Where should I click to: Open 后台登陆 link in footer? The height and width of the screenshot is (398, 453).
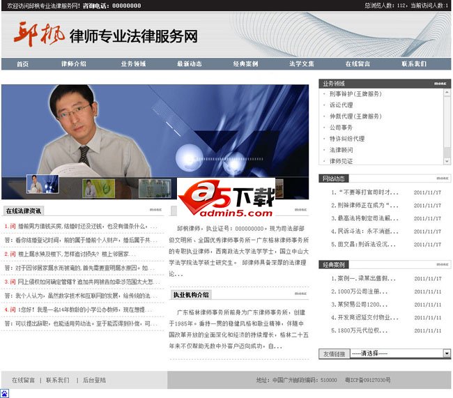[x=94, y=380]
